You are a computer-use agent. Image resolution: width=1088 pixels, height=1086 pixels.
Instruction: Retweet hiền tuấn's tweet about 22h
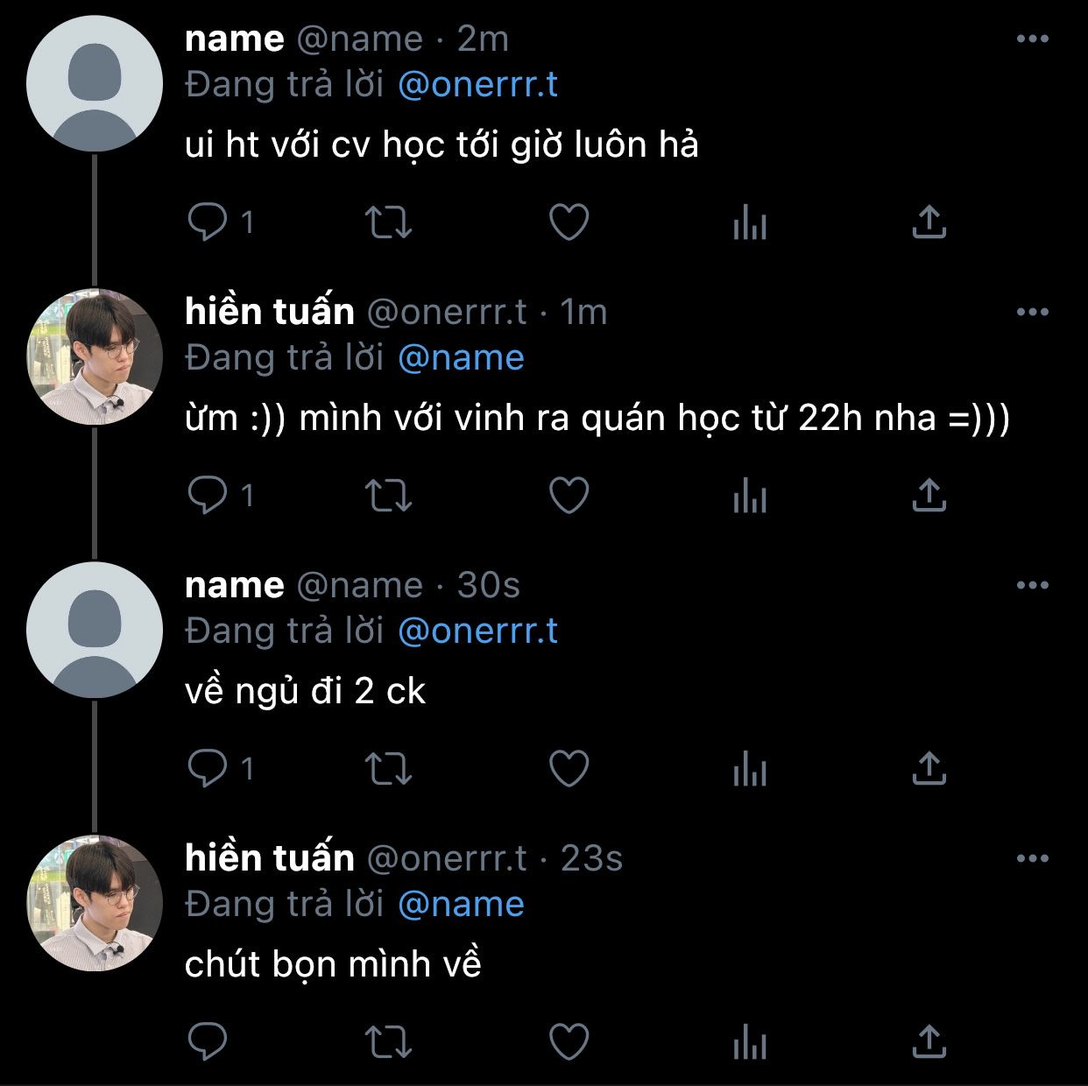click(x=387, y=496)
